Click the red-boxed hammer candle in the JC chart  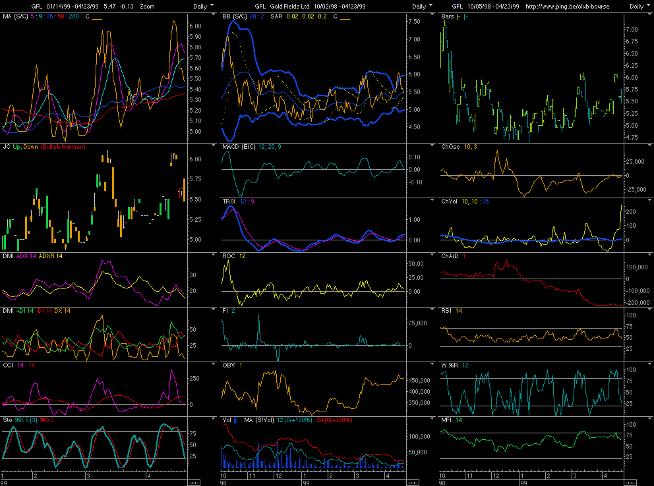click(181, 193)
